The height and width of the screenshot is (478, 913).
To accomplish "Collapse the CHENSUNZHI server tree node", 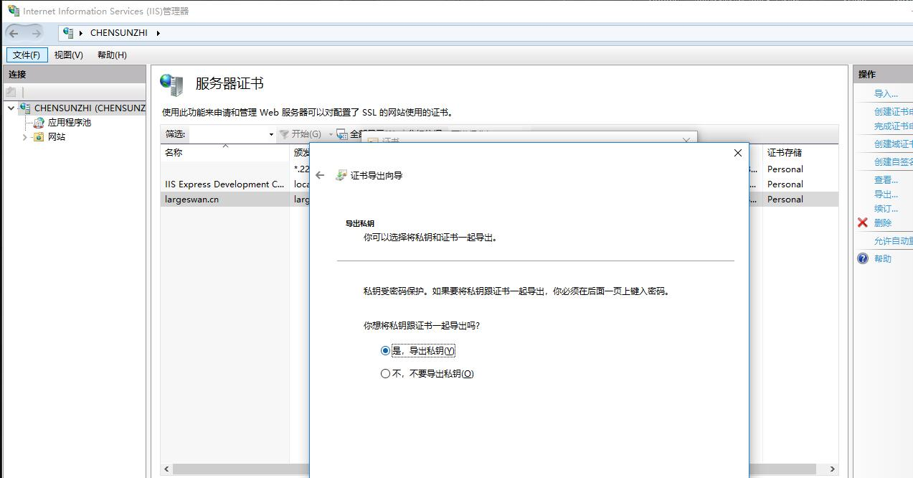I will 11,108.
